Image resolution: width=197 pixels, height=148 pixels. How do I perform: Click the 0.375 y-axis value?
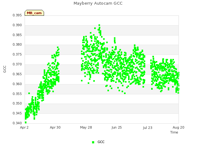[x=17, y=54]
